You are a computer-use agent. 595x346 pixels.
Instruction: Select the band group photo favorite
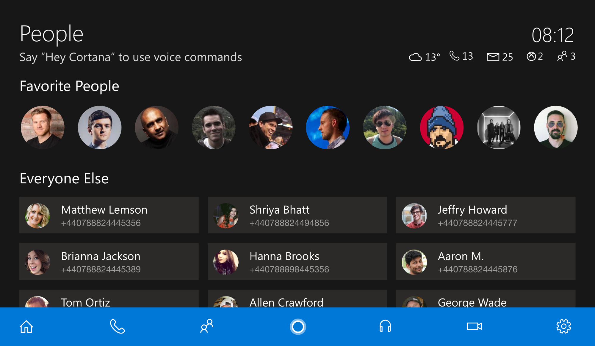(499, 127)
